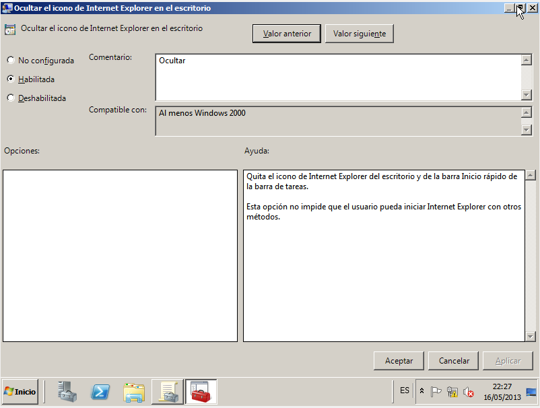Click the network status tray icon
540x408 pixels.
pyautogui.click(x=452, y=391)
